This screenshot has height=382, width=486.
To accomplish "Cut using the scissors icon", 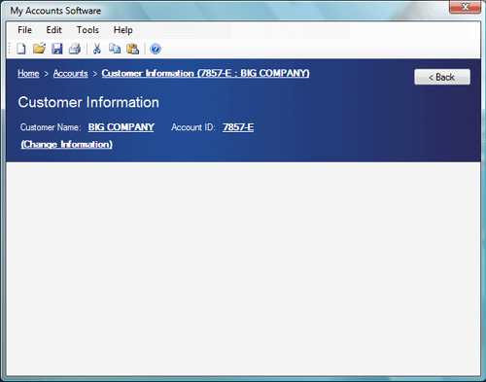I will pos(96,49).
